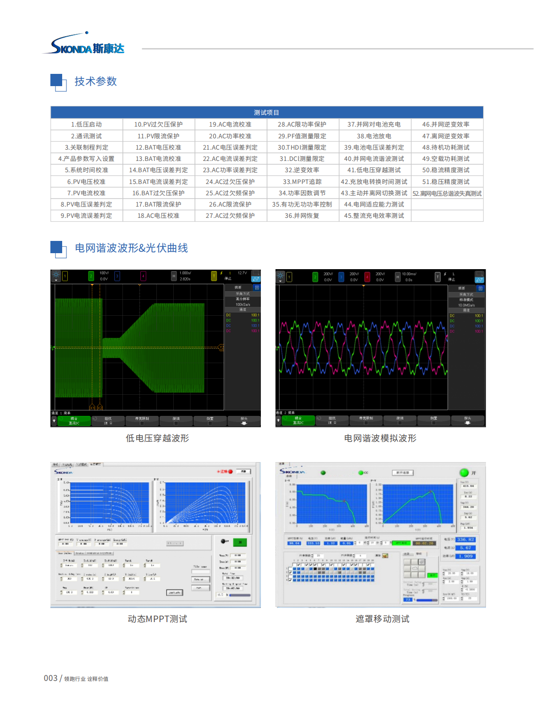Click the red status LED in MPPT test
Image resolution: width=534 pixels, height=719 pixels.
(230, 471)
